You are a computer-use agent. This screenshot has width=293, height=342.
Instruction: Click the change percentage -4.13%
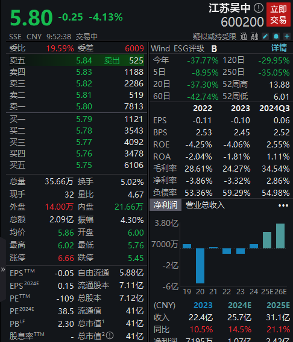click(106, 18)
